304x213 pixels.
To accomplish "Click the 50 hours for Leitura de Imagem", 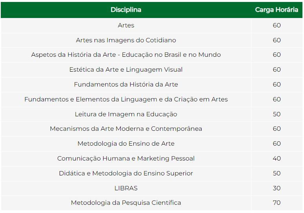I will pos(277,114).
